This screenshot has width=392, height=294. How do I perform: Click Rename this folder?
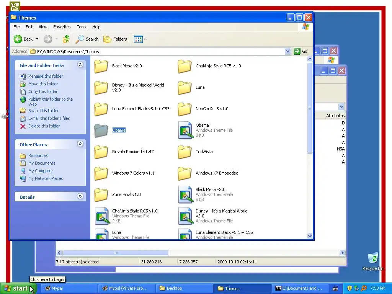45,76
